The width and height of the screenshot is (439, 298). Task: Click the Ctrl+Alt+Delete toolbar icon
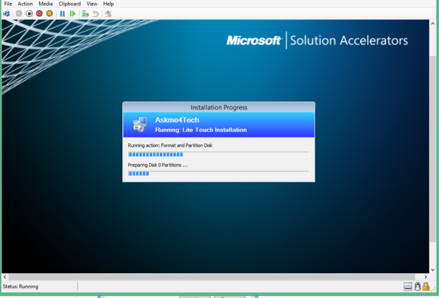pyautogui.click(x=6, y=13)
